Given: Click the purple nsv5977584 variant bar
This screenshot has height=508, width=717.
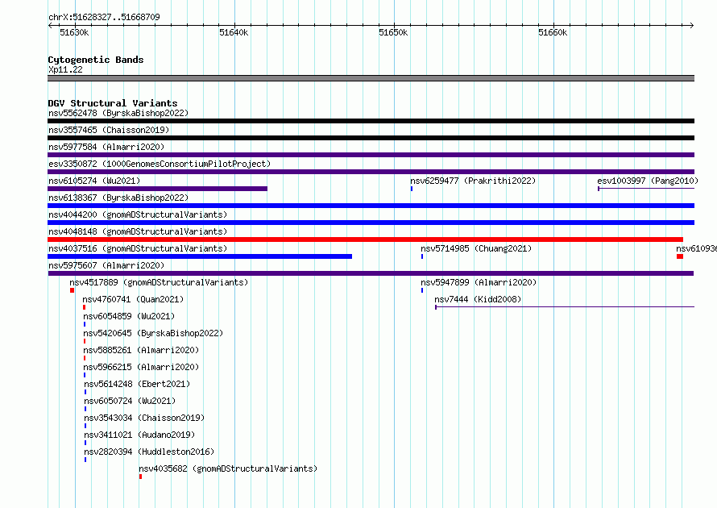Looking at the screenshot, I should pyautogui.click(x=371, y=155).
